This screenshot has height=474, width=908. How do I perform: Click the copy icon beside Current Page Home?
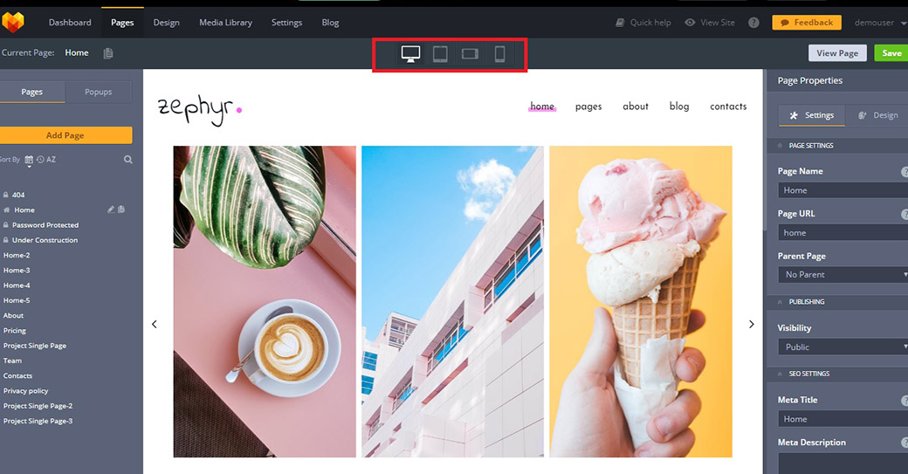107,53
